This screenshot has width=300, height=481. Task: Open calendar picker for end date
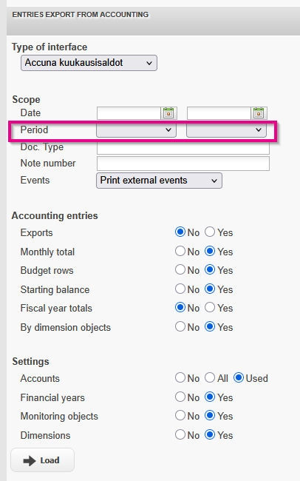tap(259, 113)
